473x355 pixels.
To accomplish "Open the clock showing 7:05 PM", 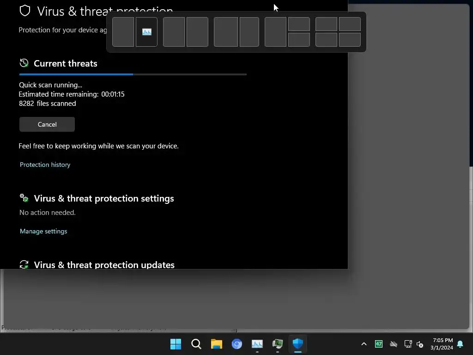I will tap(442, 344).
